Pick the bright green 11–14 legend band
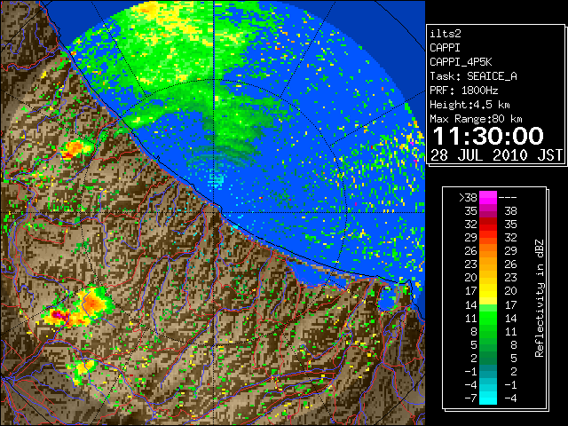 (488, 318)
